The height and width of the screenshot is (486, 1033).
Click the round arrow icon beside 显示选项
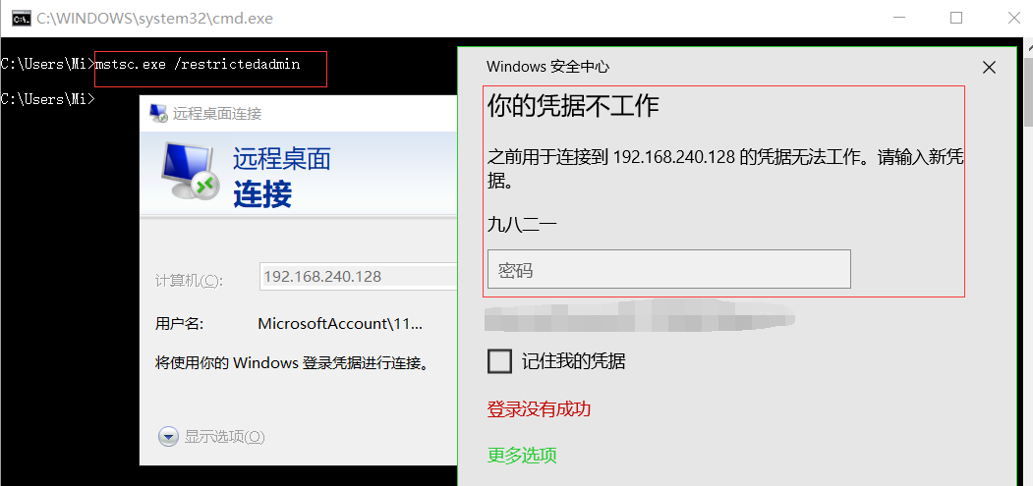pos(168,437)
